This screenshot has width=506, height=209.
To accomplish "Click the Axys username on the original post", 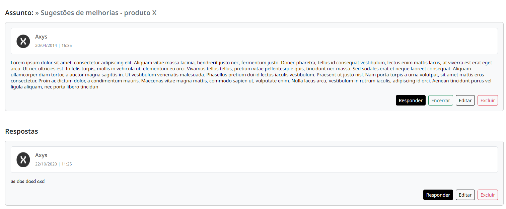I will (x=41, y=37).
